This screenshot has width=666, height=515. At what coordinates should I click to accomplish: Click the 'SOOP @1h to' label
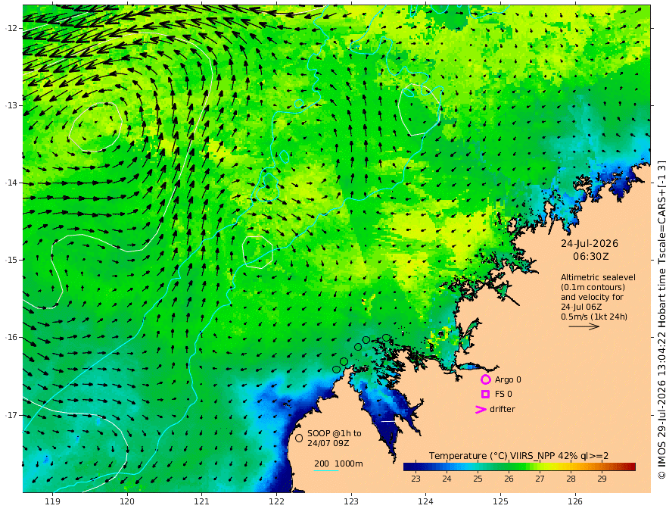335,433
